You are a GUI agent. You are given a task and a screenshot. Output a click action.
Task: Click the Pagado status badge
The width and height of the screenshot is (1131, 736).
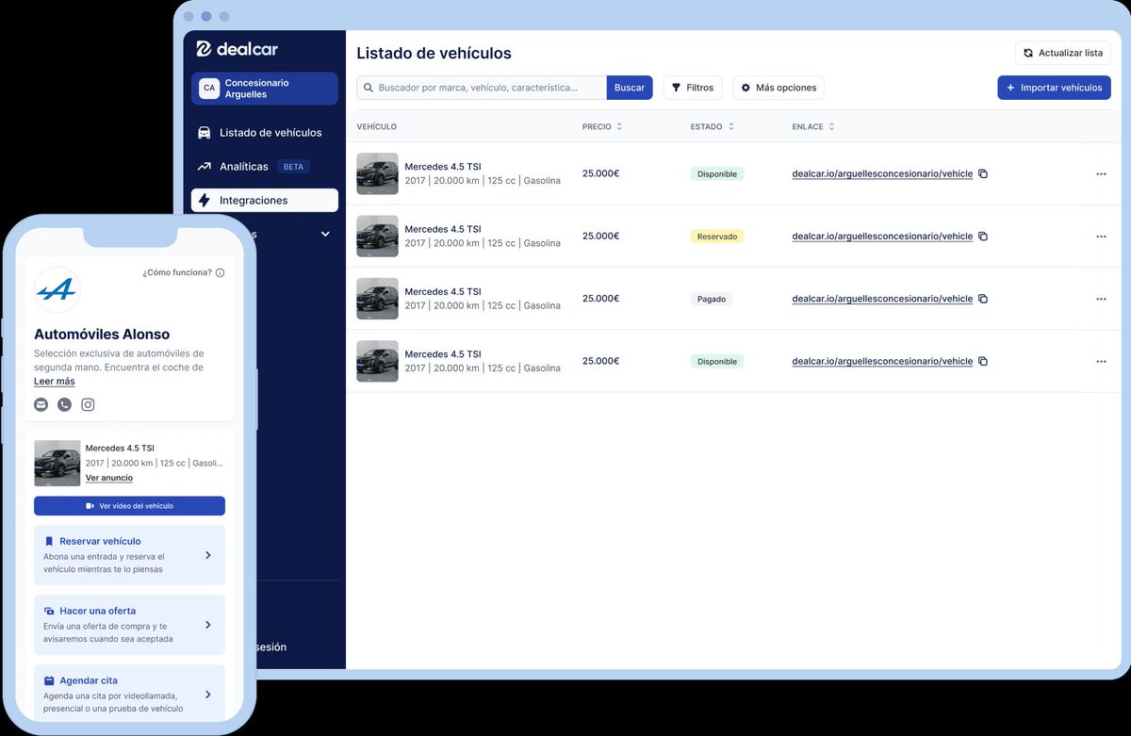(x=712, y=299)
